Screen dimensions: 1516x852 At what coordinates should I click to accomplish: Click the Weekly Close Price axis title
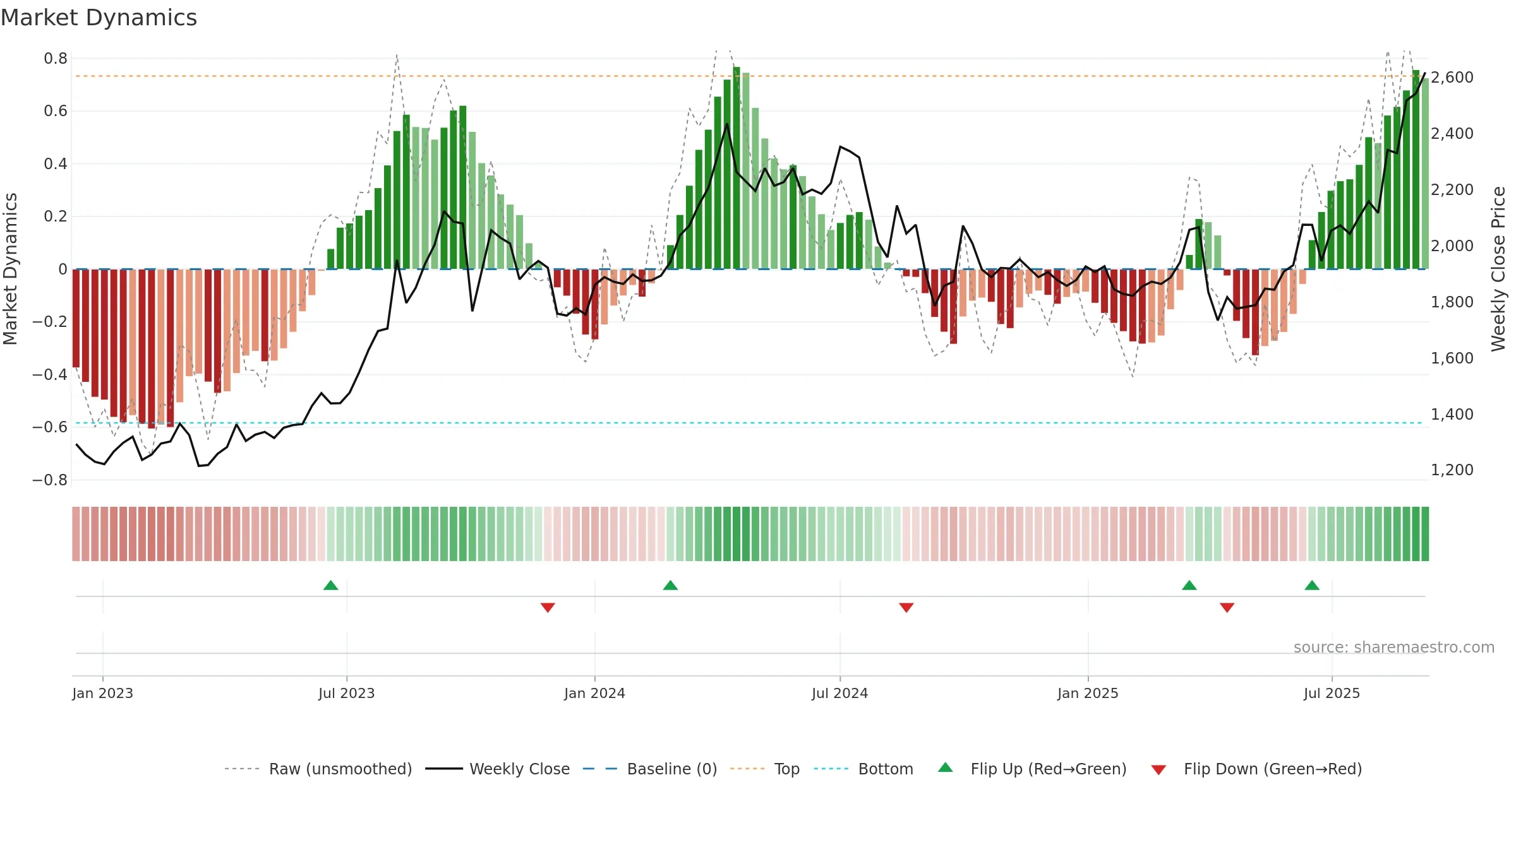pyautogui.click(x=1498, y=269)
